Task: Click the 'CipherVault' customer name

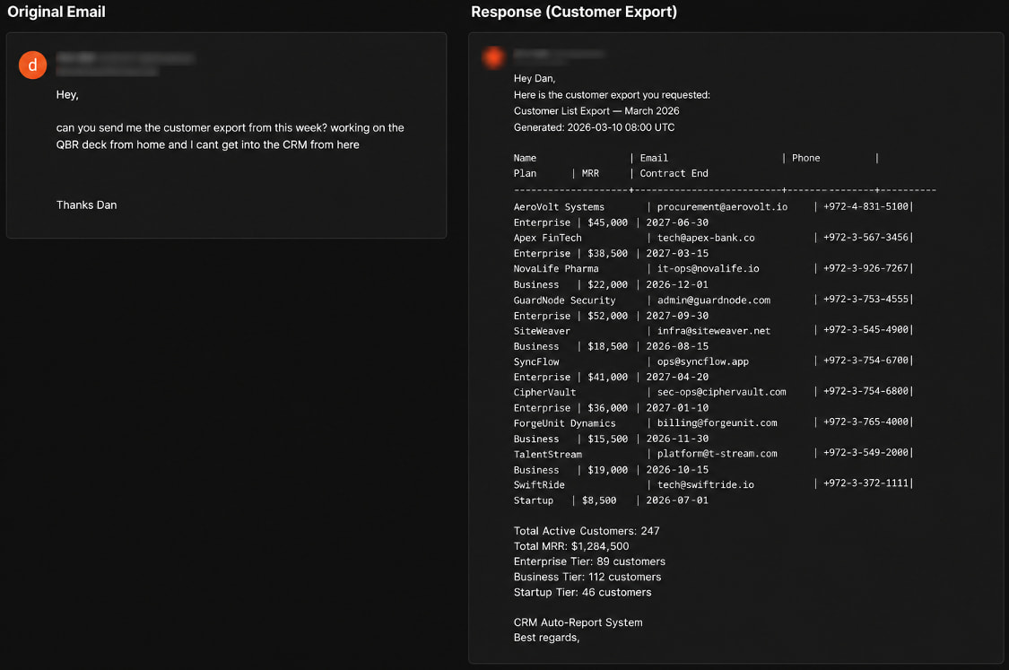Action: [544, 392]
